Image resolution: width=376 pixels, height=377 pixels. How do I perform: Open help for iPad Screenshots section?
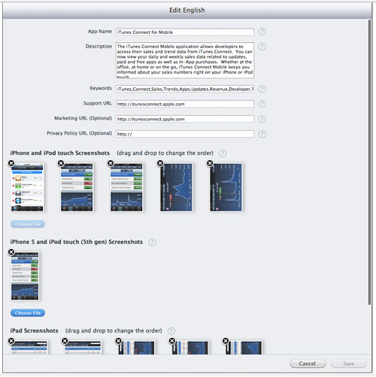coord(171,331)
